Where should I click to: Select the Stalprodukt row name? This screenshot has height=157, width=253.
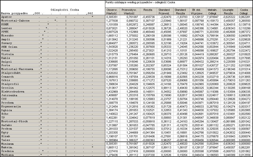pos(11,73)
